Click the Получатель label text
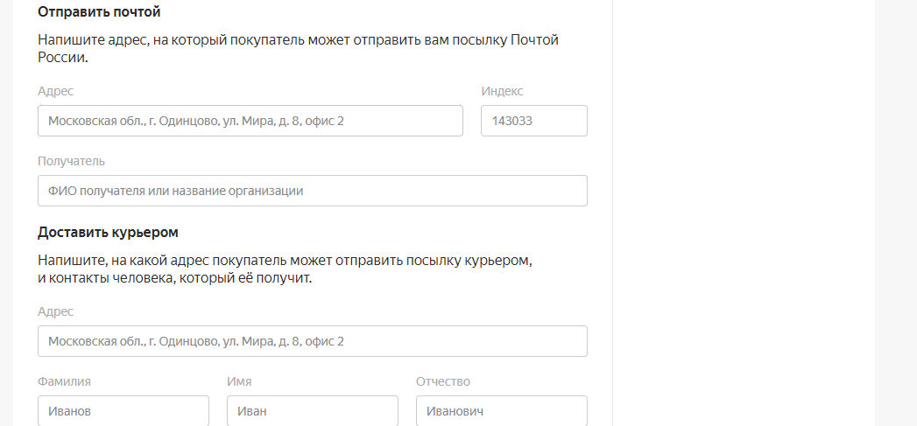Screen dimensions: 917x426 click(x=72, y=161)
